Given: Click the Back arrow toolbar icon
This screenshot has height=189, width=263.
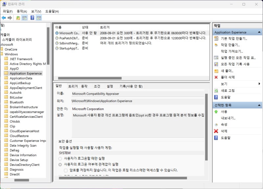Looking at the screenshot, I should coord(4,18).
